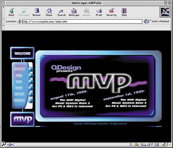Image resolution: width=173 pixels, height=148 pixels.
Task: Toggle the online/offline plug icon
Action: click(x=10, y=144)
